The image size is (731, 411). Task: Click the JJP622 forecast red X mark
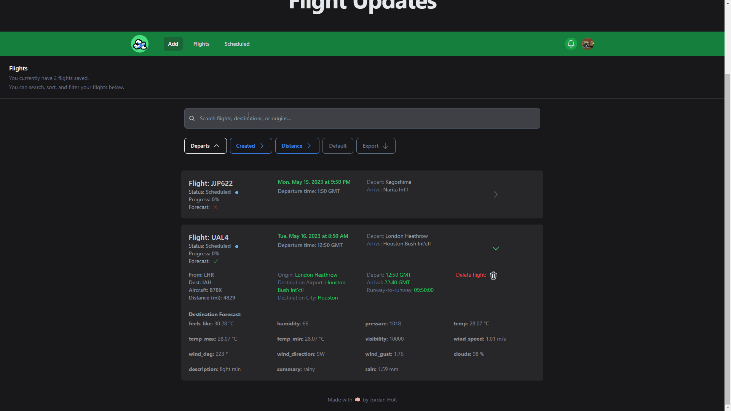215,207
